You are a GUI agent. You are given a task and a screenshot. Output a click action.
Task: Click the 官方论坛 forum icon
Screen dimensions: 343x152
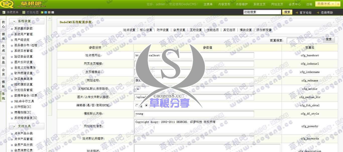pyautogui.click(x=297, y=12)
